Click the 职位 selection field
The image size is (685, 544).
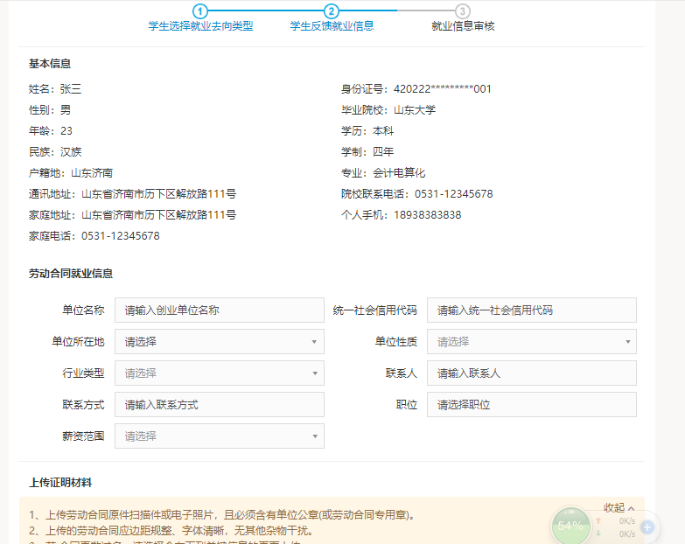[531, 405]
